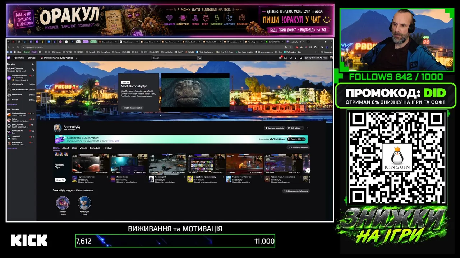
Task: Change Followed Channels sort order
Action: 33,70
